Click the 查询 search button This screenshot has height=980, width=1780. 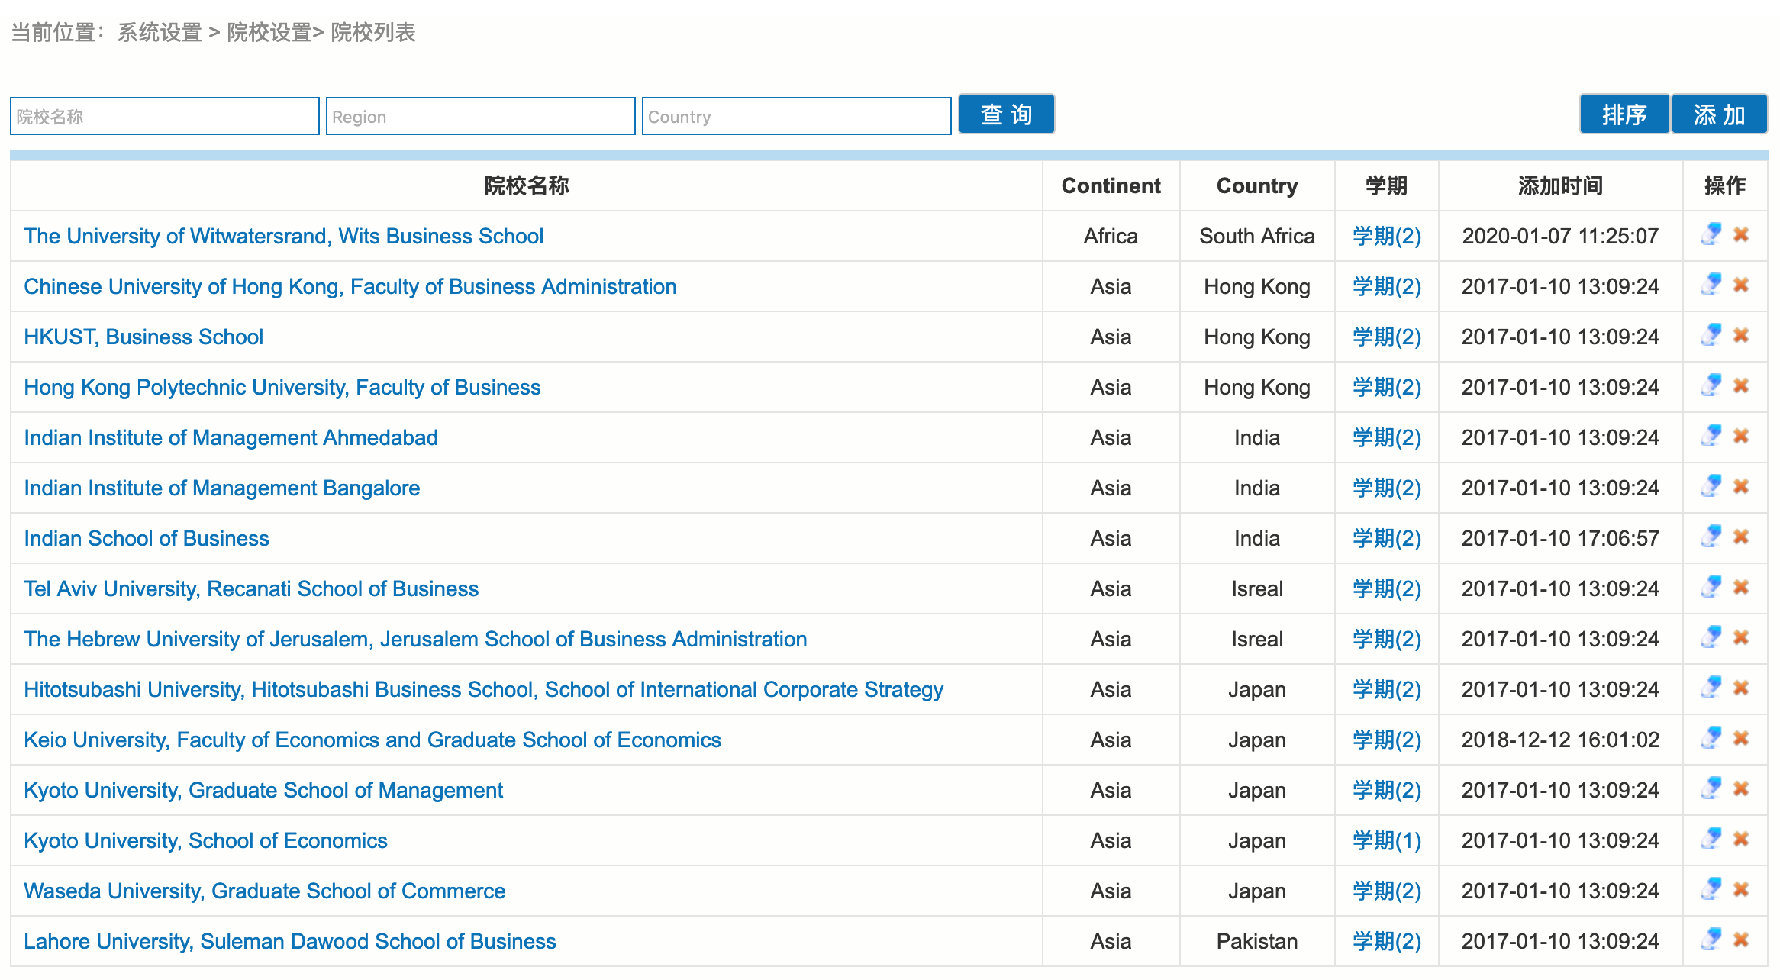(1006, 114)
